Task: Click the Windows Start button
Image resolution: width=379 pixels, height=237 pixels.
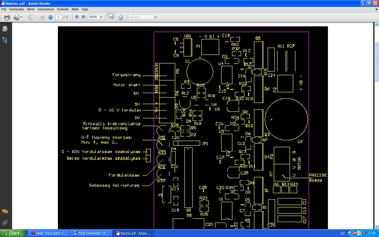Action: pyautogui.click(x=13, y=233)
